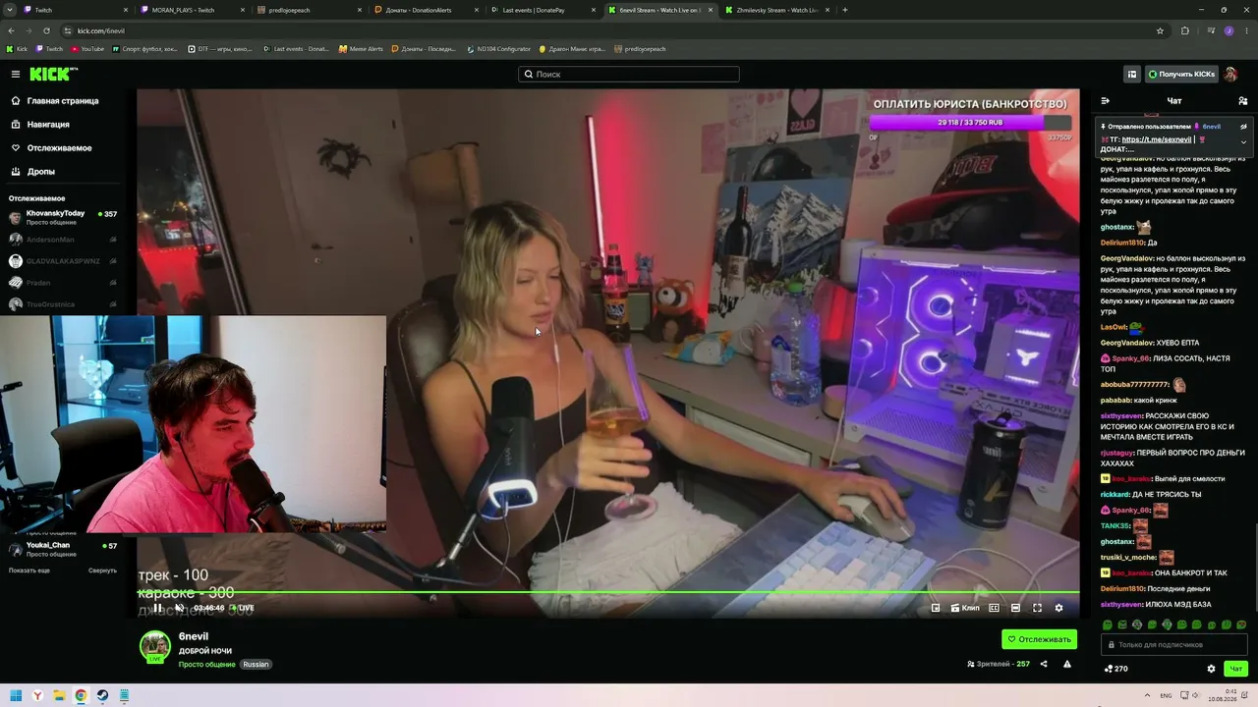1258x707 pixels.
Task: Open the chat users list icon
Action: pyautogui.click(x=1243, y=100)
